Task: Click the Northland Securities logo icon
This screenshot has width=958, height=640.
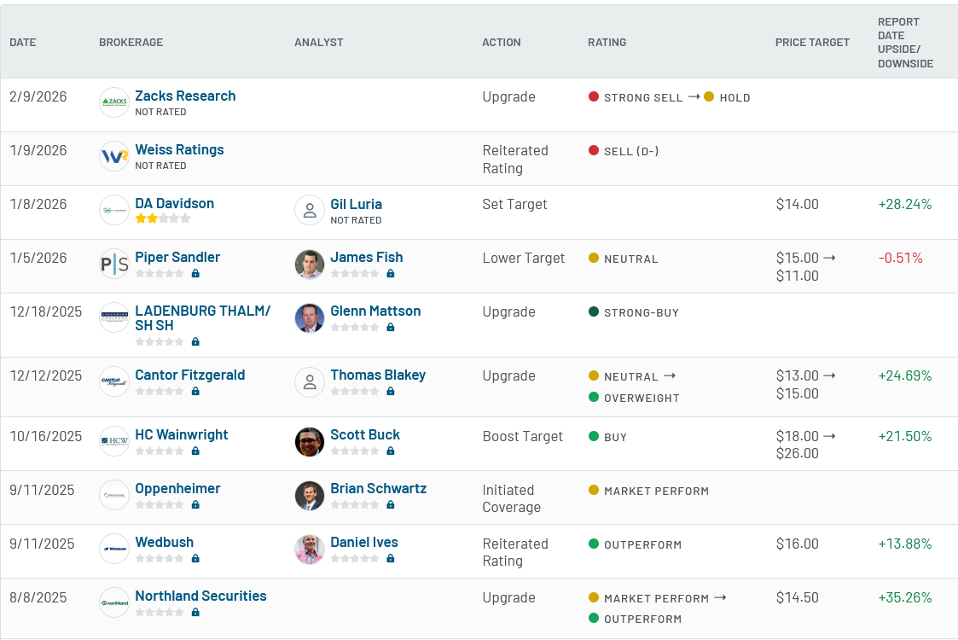Action: pyautogui.click(x=114, y=602)
